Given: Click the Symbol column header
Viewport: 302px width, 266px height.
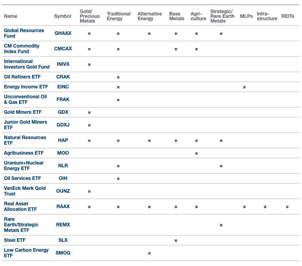Looking at the screenshot, I should click(x=63, y=16).
